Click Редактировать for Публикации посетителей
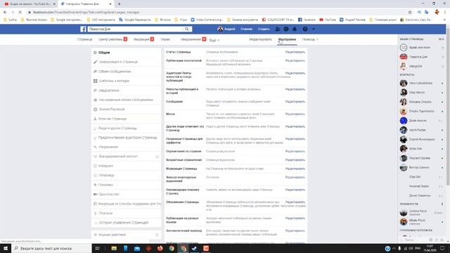The height and width of the screenshot is (253, 450). tap(295, 61)
